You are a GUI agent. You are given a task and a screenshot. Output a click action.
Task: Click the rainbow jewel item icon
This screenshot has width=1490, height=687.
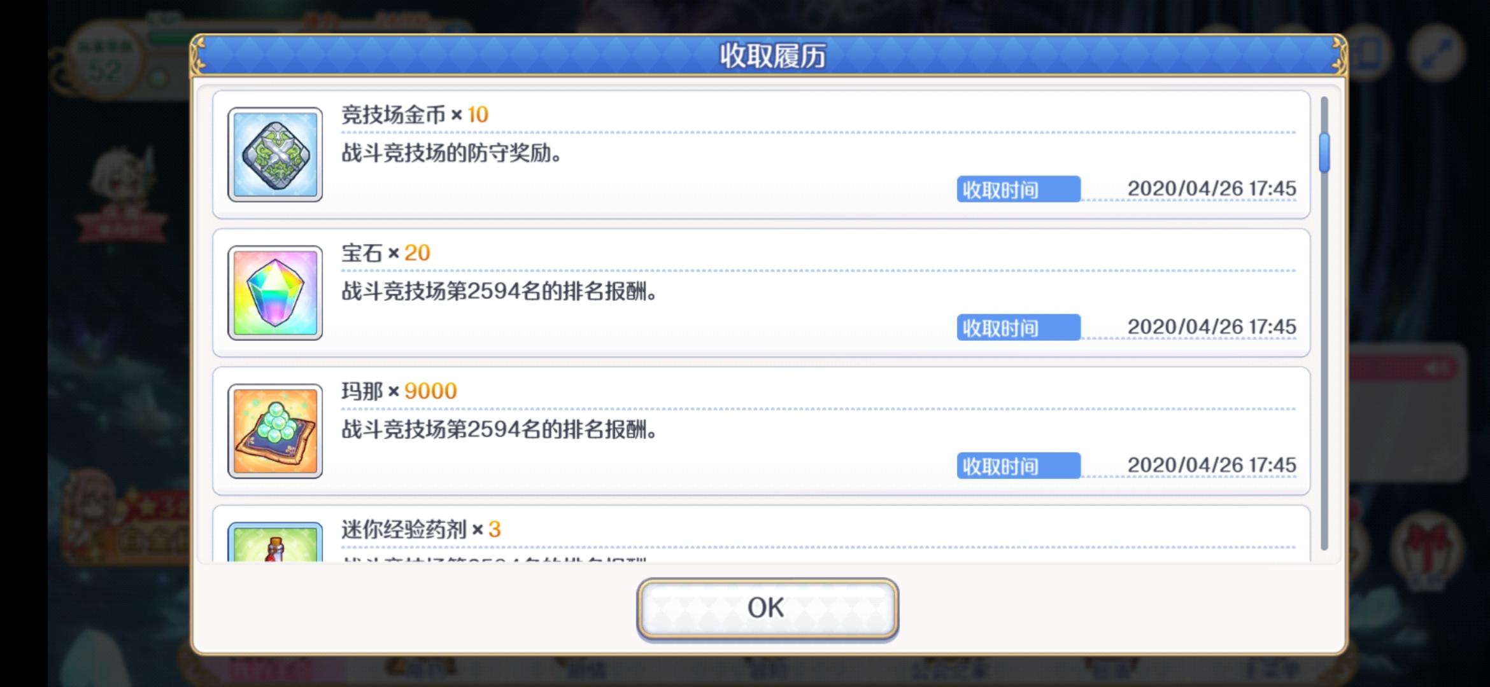point(275,293)
